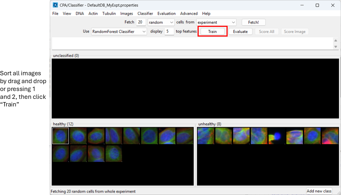Select the last thumbnail in the unhealthy bin
This screenshot has height=195, width=341.
pyautogui.click(x=330, y=136)
